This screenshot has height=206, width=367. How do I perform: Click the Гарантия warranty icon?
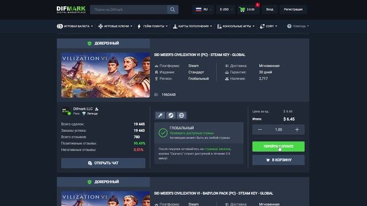click(227, 73)
